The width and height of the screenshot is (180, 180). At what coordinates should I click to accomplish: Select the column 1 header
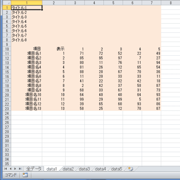[x=27, y=3]
